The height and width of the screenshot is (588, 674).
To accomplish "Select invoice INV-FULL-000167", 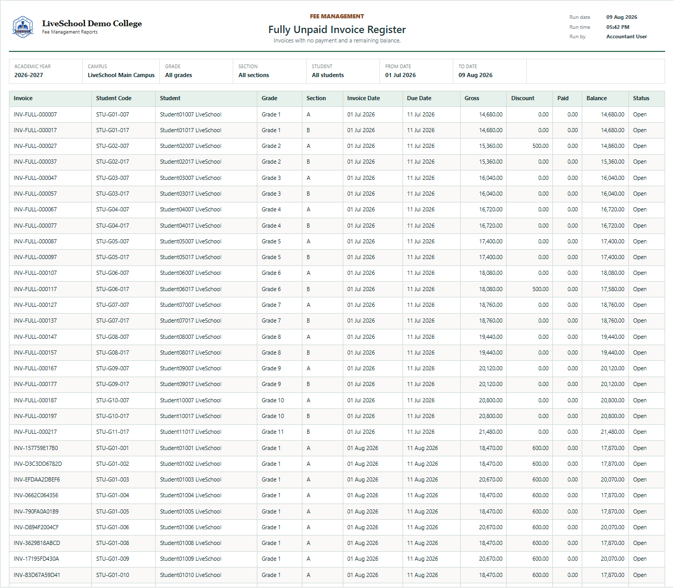I will [x=35, y=368].
